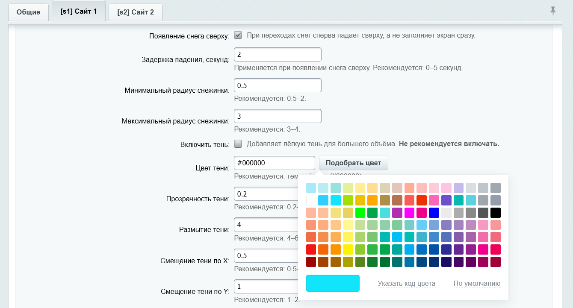Select the '[s1] Сайт 1' tab
The width and height of the screenshot is (573, 308).
pyautogui.click(x=79, y=12)
